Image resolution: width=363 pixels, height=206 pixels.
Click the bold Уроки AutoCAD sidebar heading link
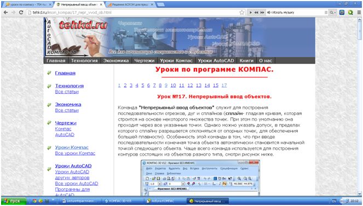pos(73,166)
